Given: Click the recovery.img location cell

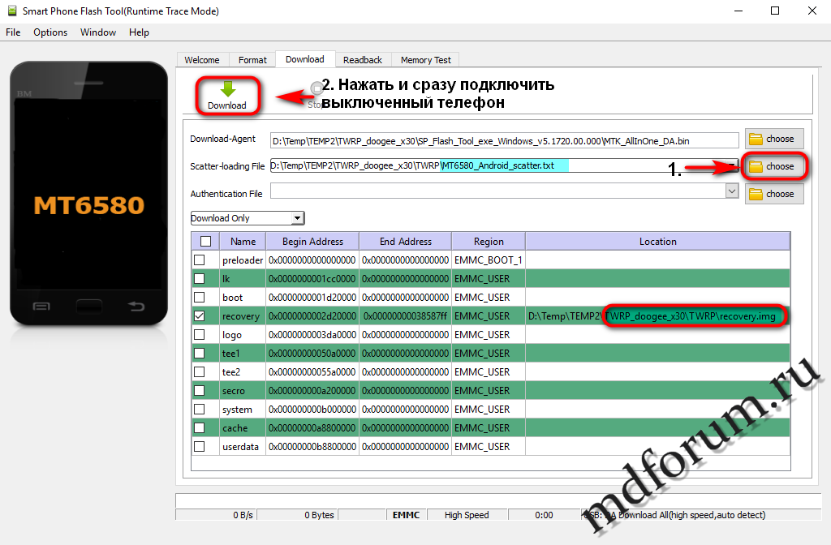Looking at the screenshot, I should (x=657, y=316).
